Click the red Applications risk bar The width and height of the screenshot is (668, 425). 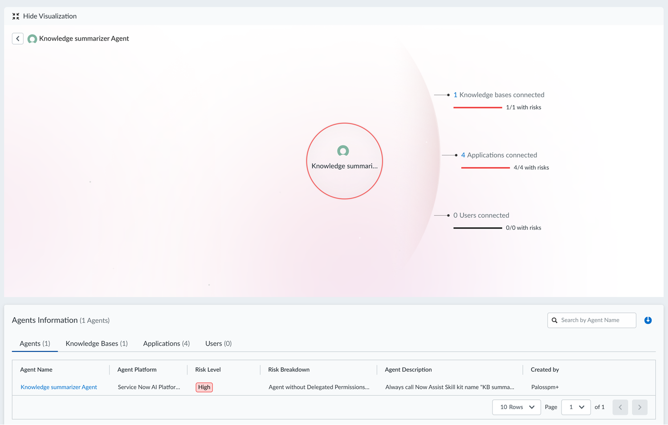pyautogui.click(x=485, y=168)
